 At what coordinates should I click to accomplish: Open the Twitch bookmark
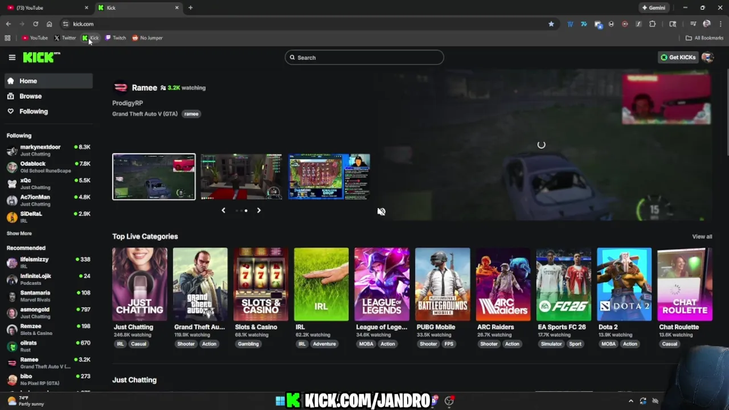pyautogui.click(x=116, y=38)
